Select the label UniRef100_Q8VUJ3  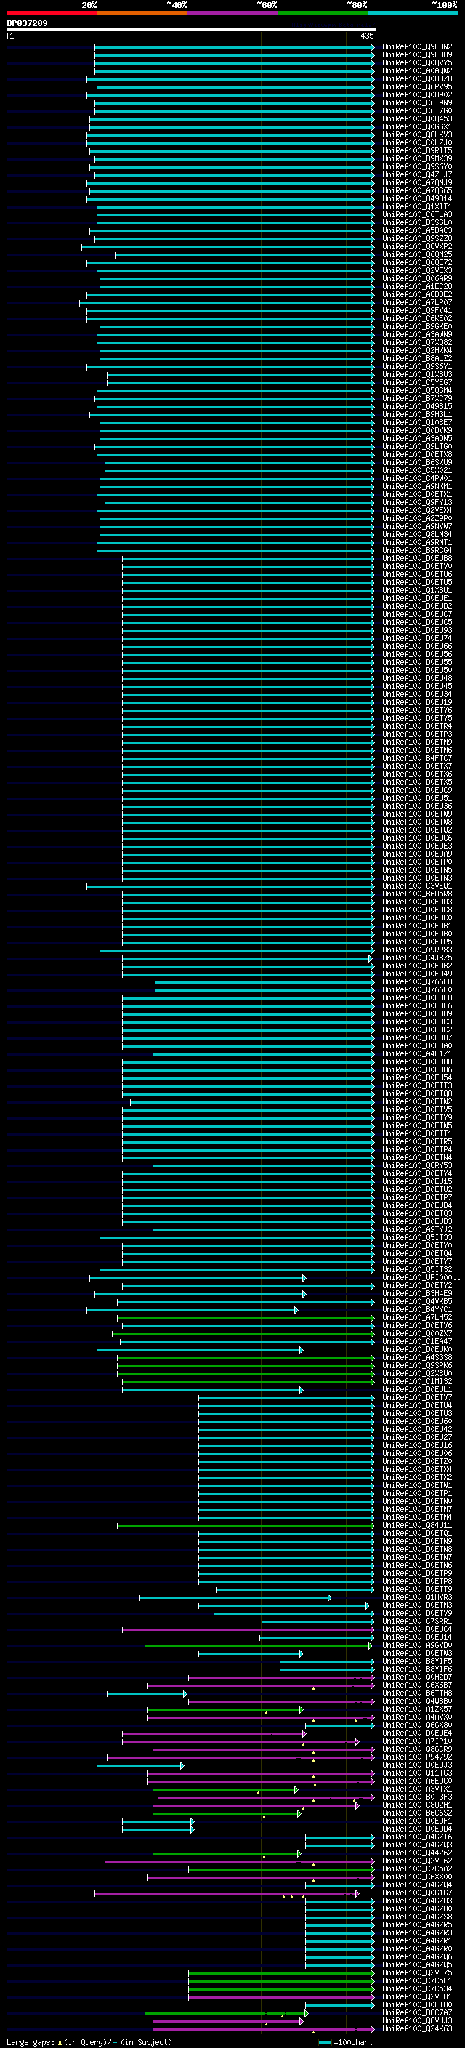(417, 2020)
